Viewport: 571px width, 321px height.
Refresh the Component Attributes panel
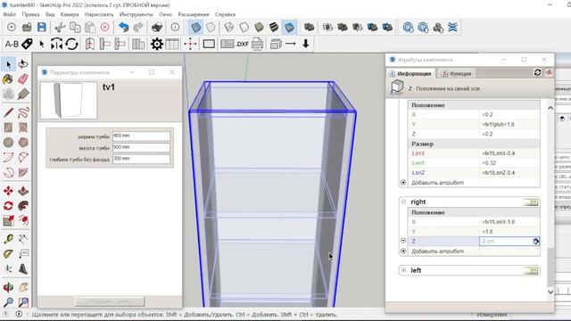(x=538, y=72)
